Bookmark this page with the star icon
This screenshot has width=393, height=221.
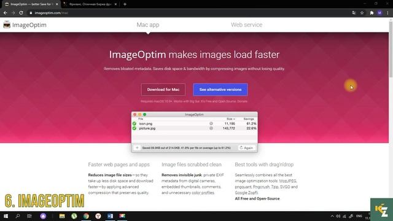[362, 13]
